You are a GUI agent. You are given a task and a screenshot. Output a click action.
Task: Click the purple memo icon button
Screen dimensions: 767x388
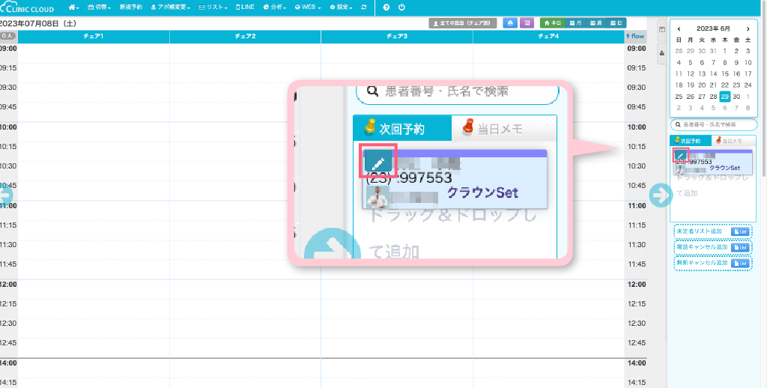[x=527, y=23]
